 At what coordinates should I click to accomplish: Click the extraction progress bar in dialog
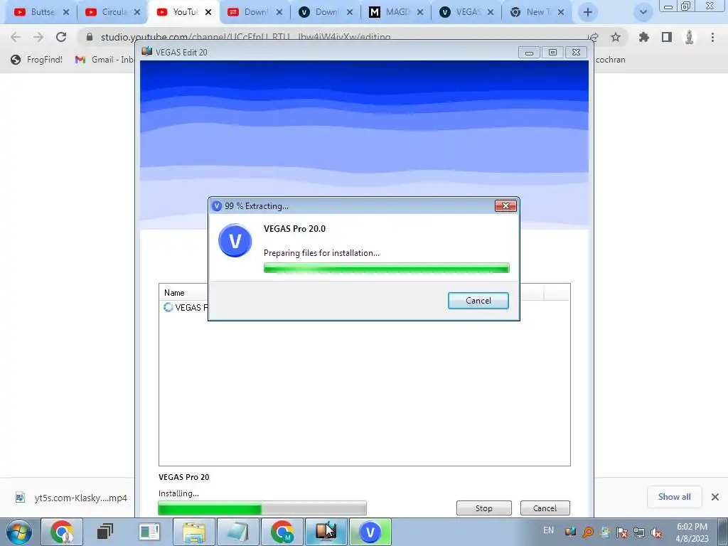[386, 268]
